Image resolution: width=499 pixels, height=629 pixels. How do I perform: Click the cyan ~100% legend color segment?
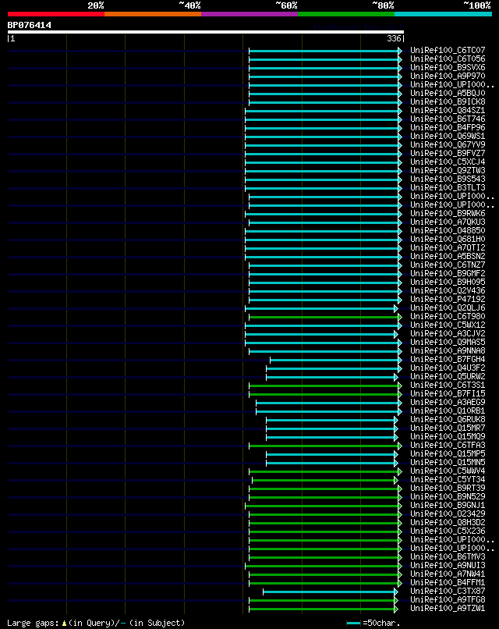point(444,14)
